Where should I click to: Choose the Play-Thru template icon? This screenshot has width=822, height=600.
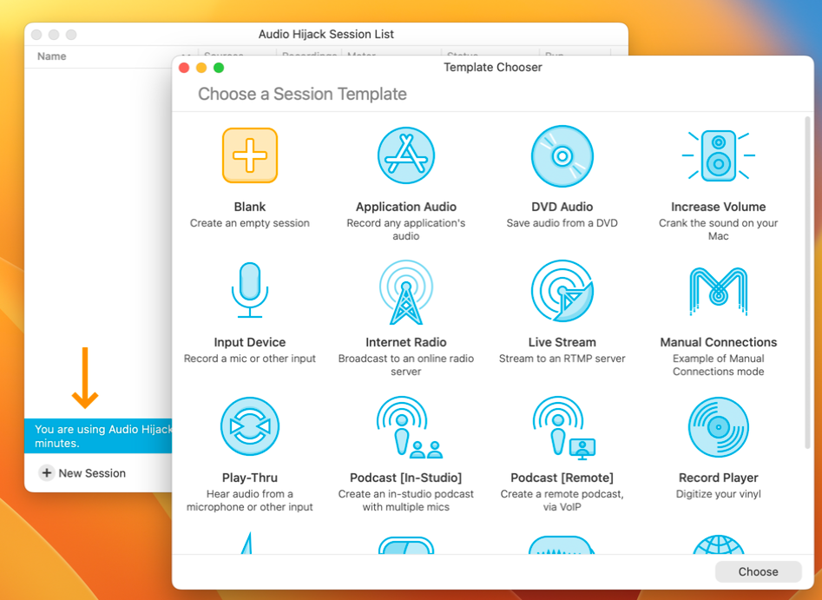click(249, 426)
